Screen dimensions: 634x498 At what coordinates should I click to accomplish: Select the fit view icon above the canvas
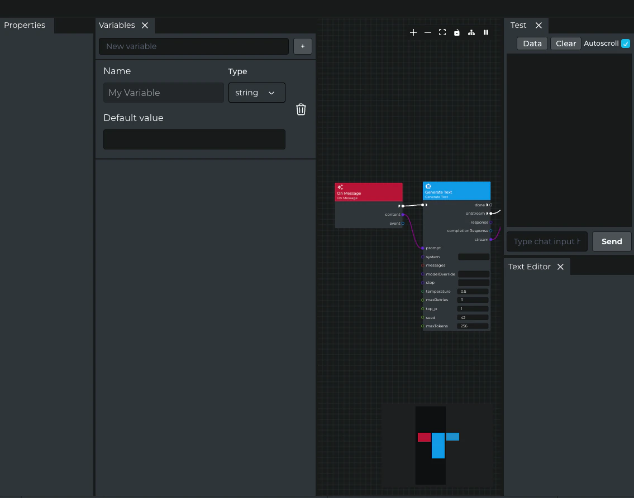(x=442, y=32)
